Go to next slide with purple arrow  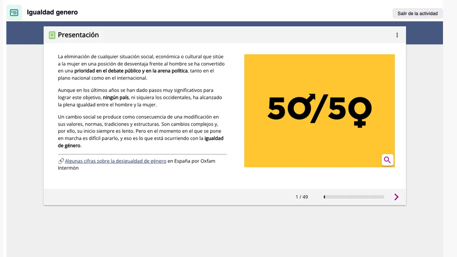(396, 197)
